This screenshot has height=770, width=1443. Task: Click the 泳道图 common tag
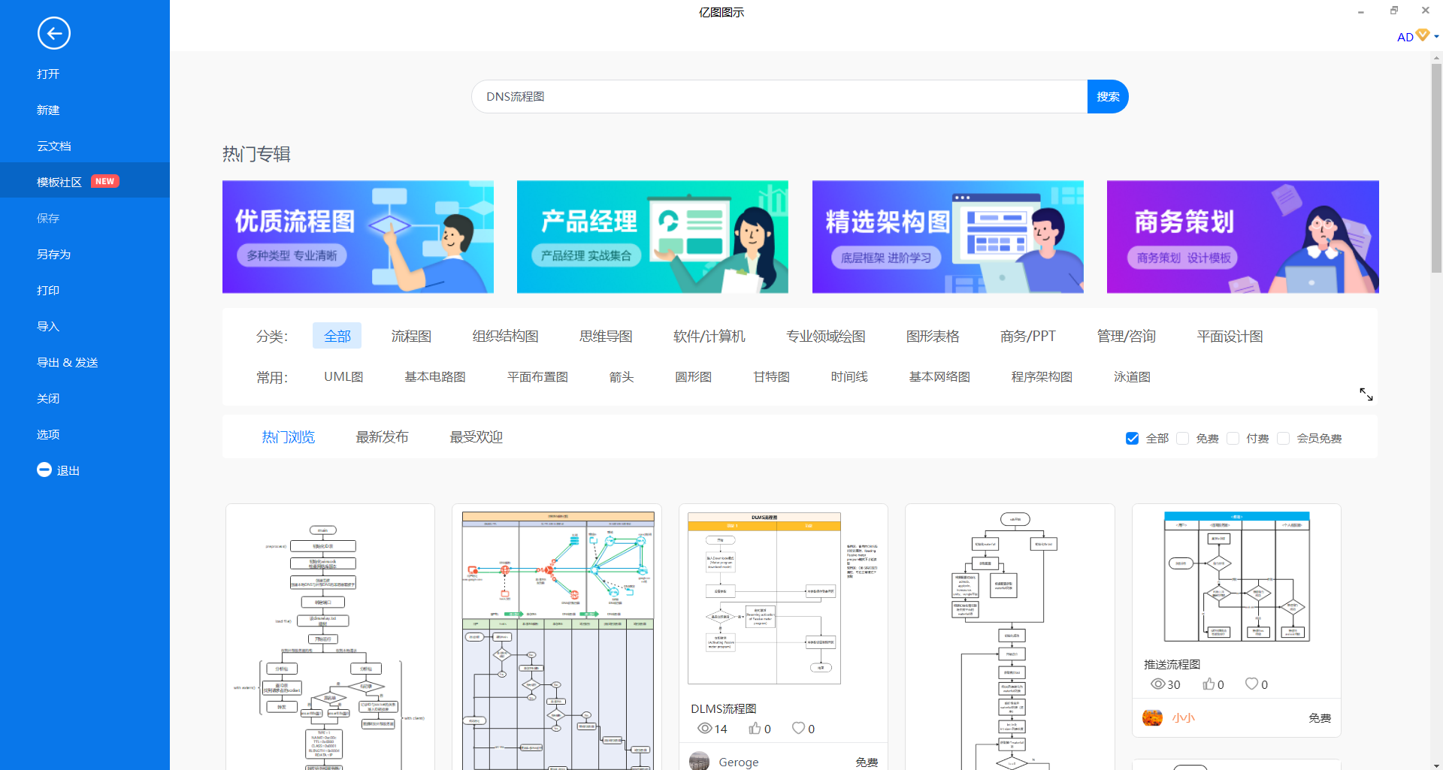coord(1132,376)
